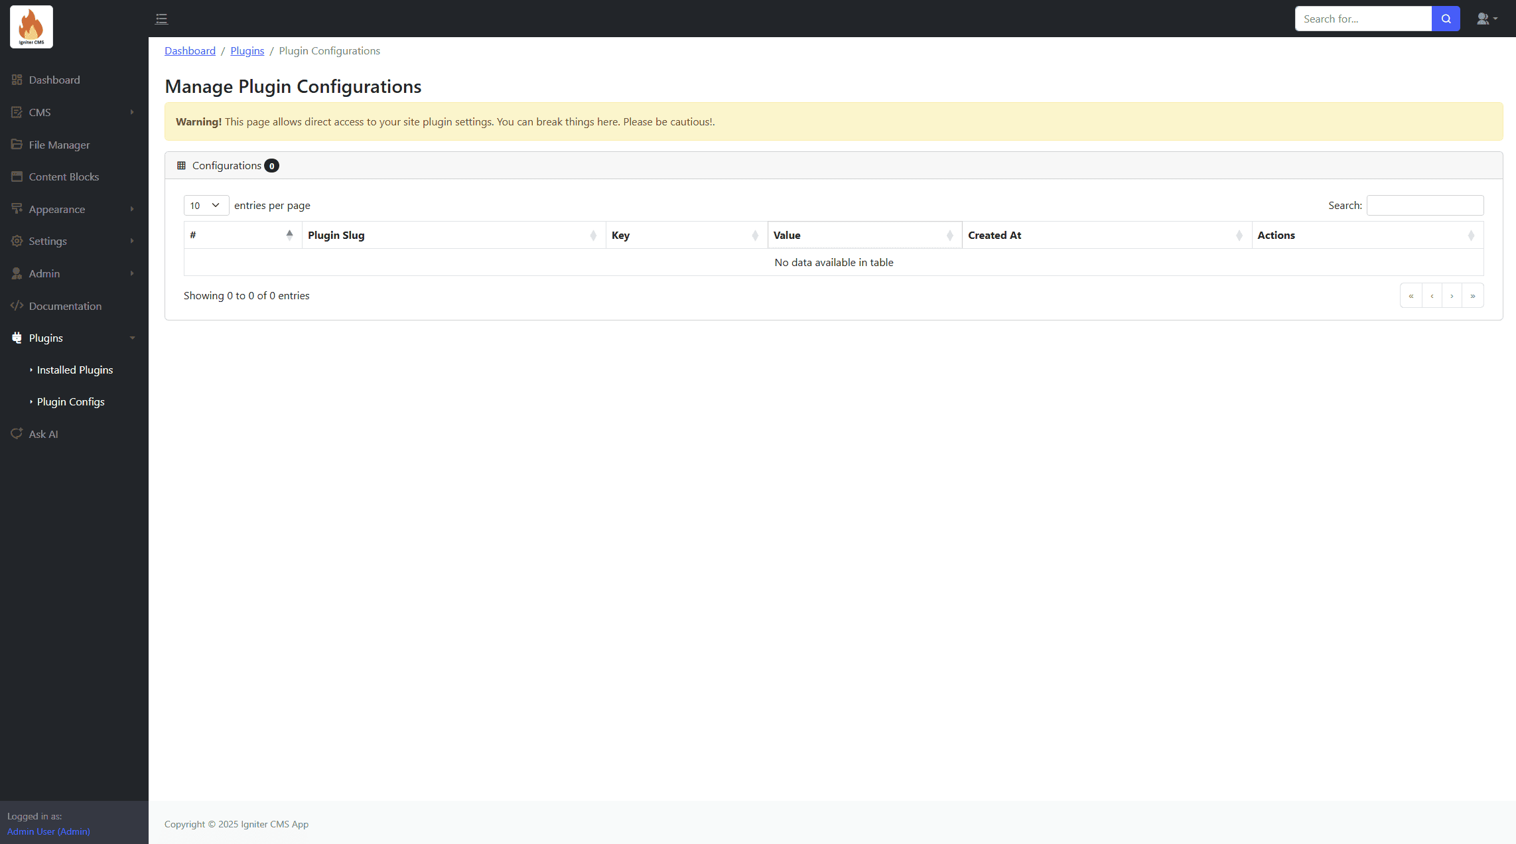The height and width of the screenshot is (844, 1516).
Task: Open File Manager from the sidebar
Action: (x=59, y=145)
